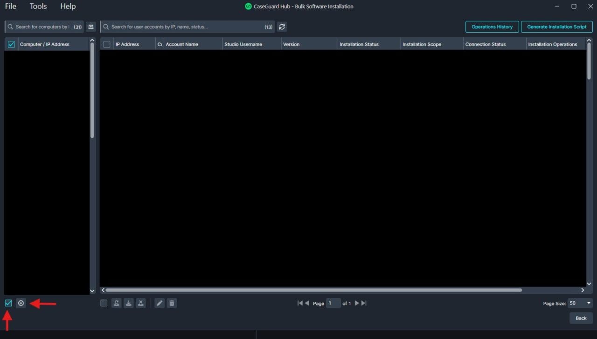597x339 pixels.
Task: Click the Generate Installation Script button
Action: 556,27
